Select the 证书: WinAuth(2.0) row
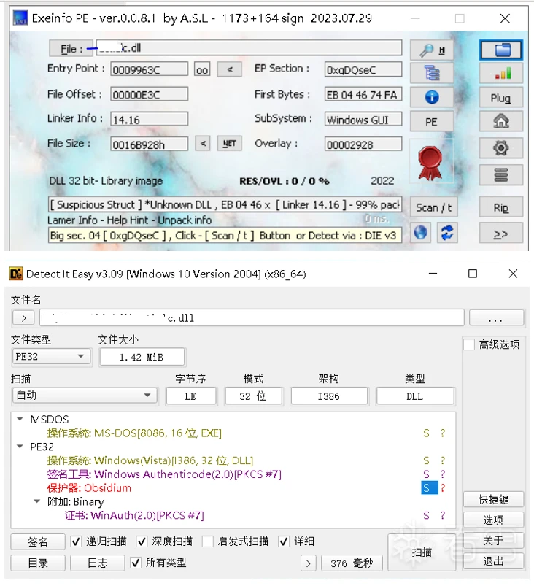This screenshot has height=586, width=534. [x=134, y=515]
